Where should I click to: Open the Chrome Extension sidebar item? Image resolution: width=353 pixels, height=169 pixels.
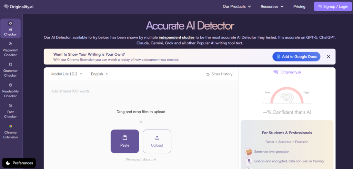click(10, 132)
